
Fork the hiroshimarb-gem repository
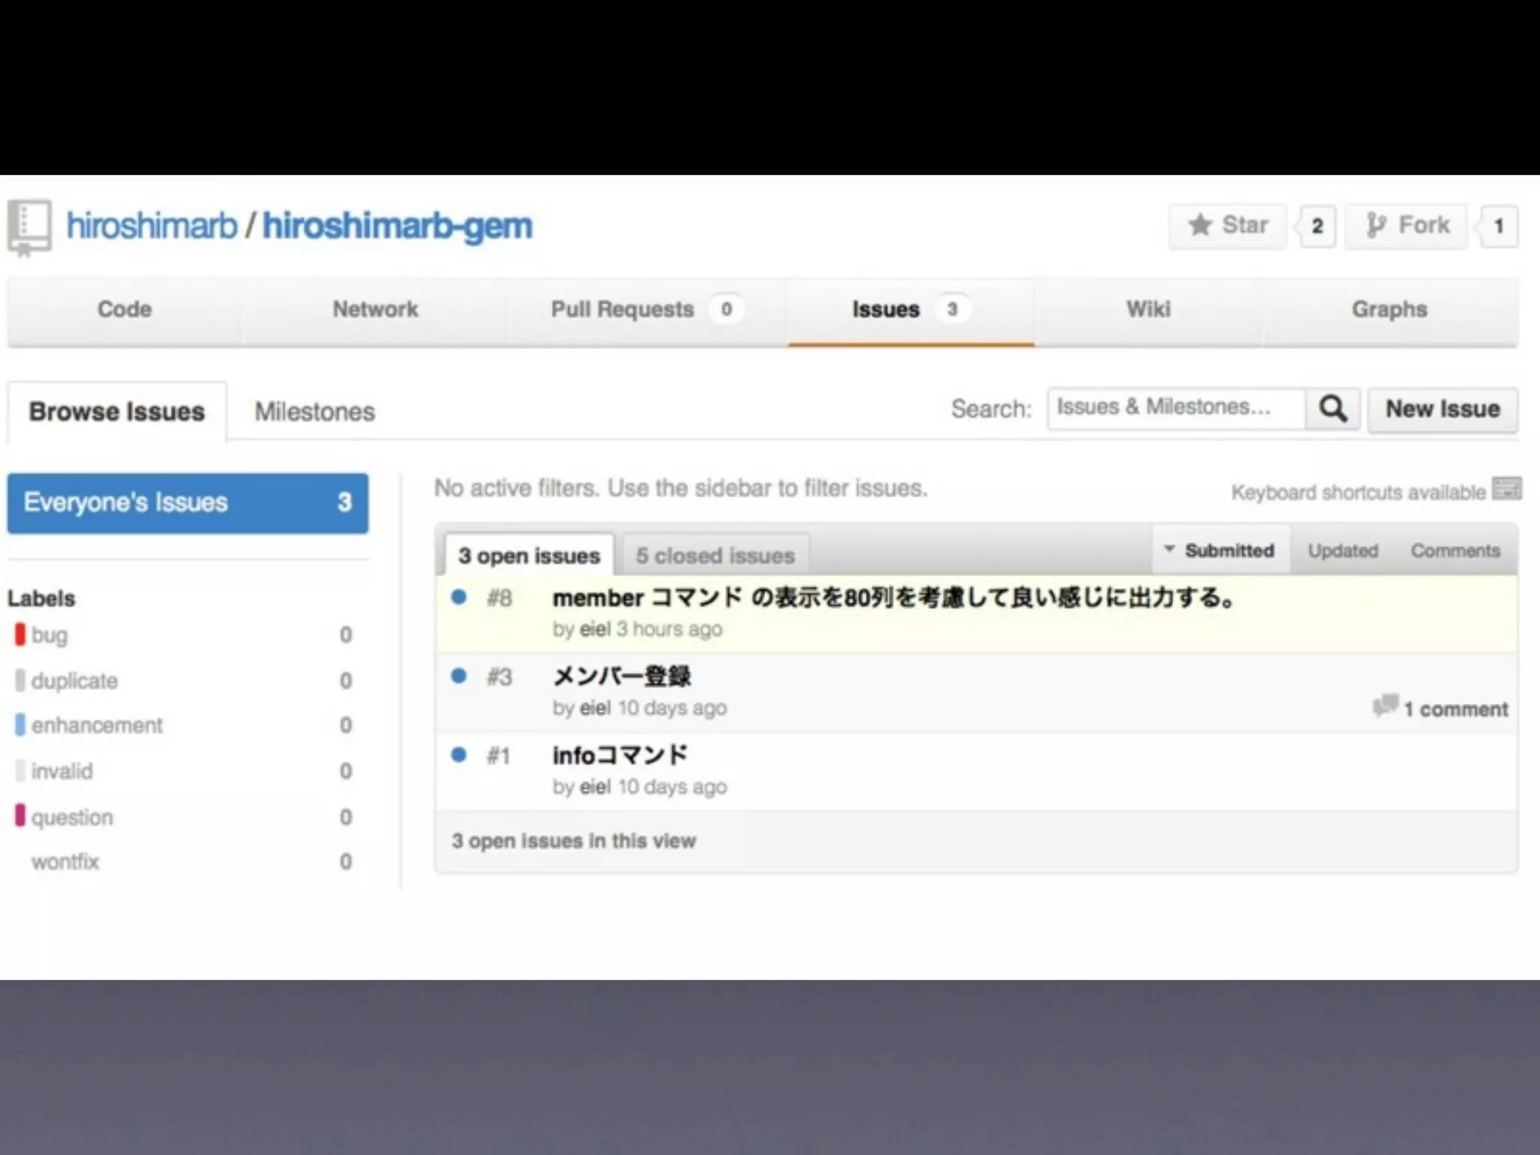1406,226
